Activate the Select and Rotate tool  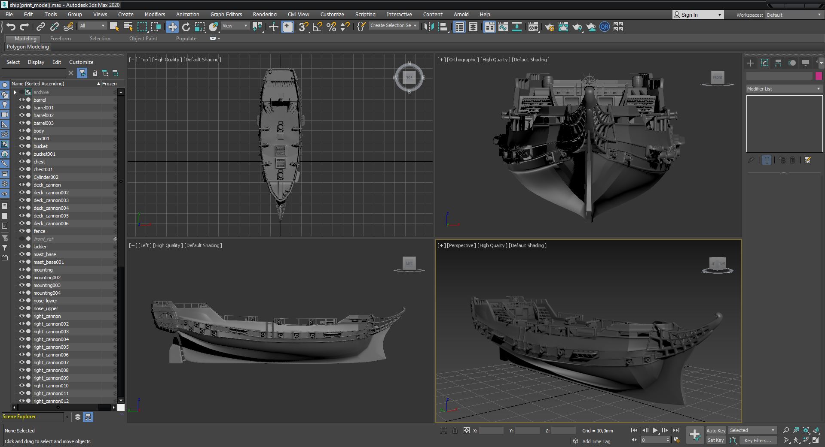[x=186, y=27]
